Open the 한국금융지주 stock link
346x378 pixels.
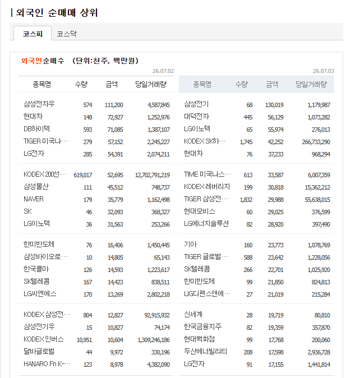(203, 326)
